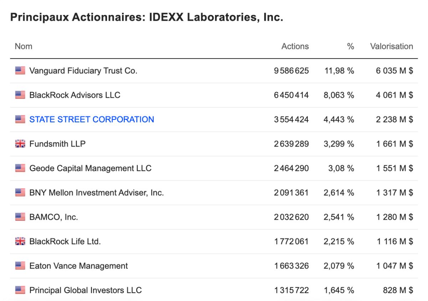The width and height of the screenshot is (428, 301).
Task: Click the US flag next to BNY Mellon Investment Adviser
Action: point(20,193)
